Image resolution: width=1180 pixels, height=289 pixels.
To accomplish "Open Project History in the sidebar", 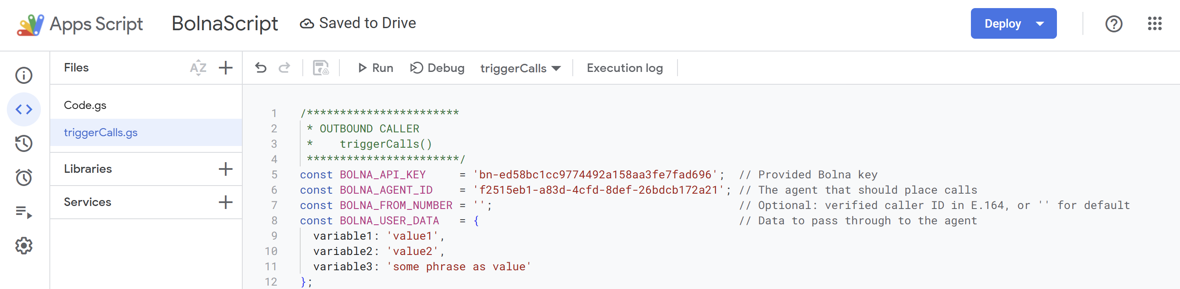I will pyautogui.click(x=24, y=143).
